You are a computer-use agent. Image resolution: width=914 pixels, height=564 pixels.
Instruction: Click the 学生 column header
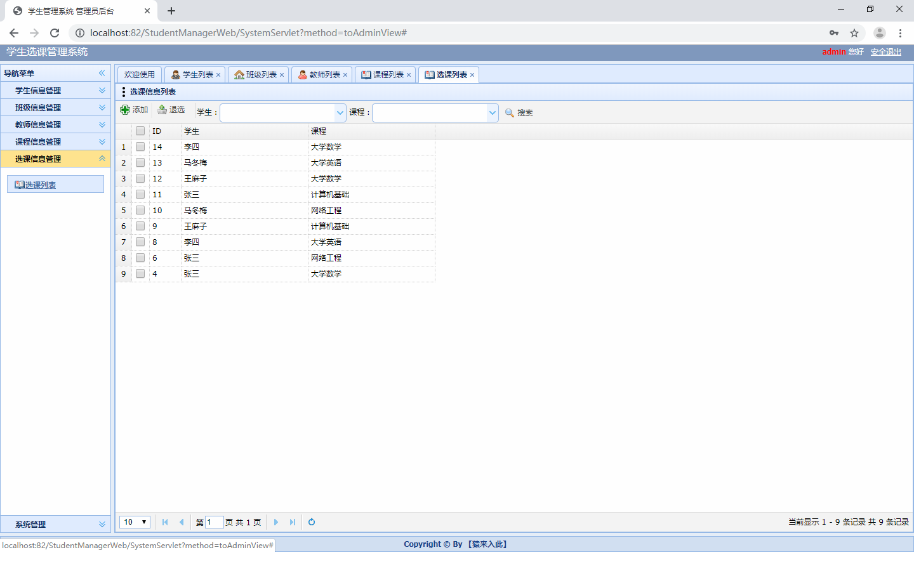[244, 131]
